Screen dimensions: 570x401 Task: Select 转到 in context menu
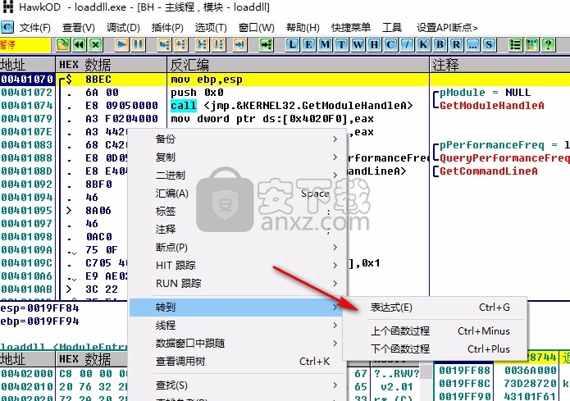tap(236, 308)
